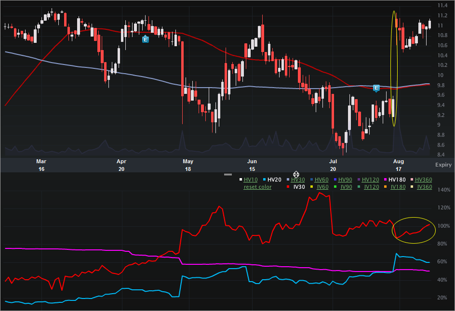Click the Expiry axis label
This screenshot has width=455, height=311.
point(443,165)
